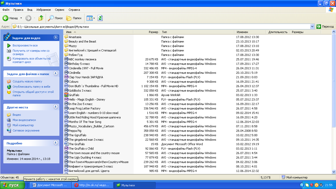The width and height of the screenshot is (336, 189).
Task: Open Мои видеозаписи link
Action: click(x=24, y=120)
